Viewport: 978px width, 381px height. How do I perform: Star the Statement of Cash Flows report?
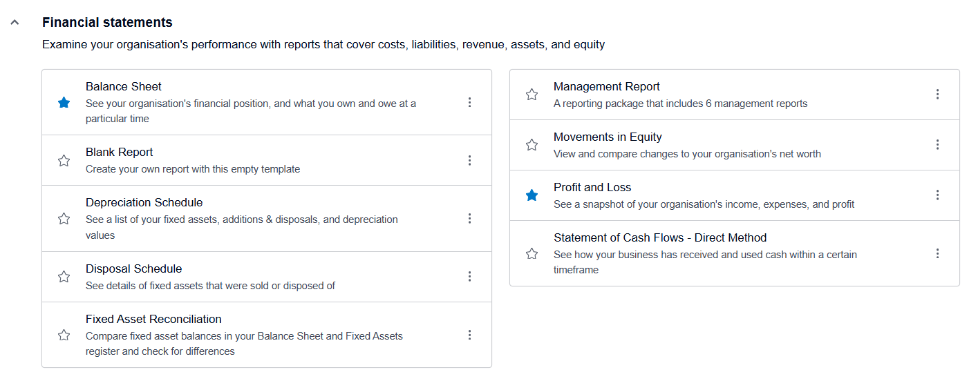tap(532, 254)
